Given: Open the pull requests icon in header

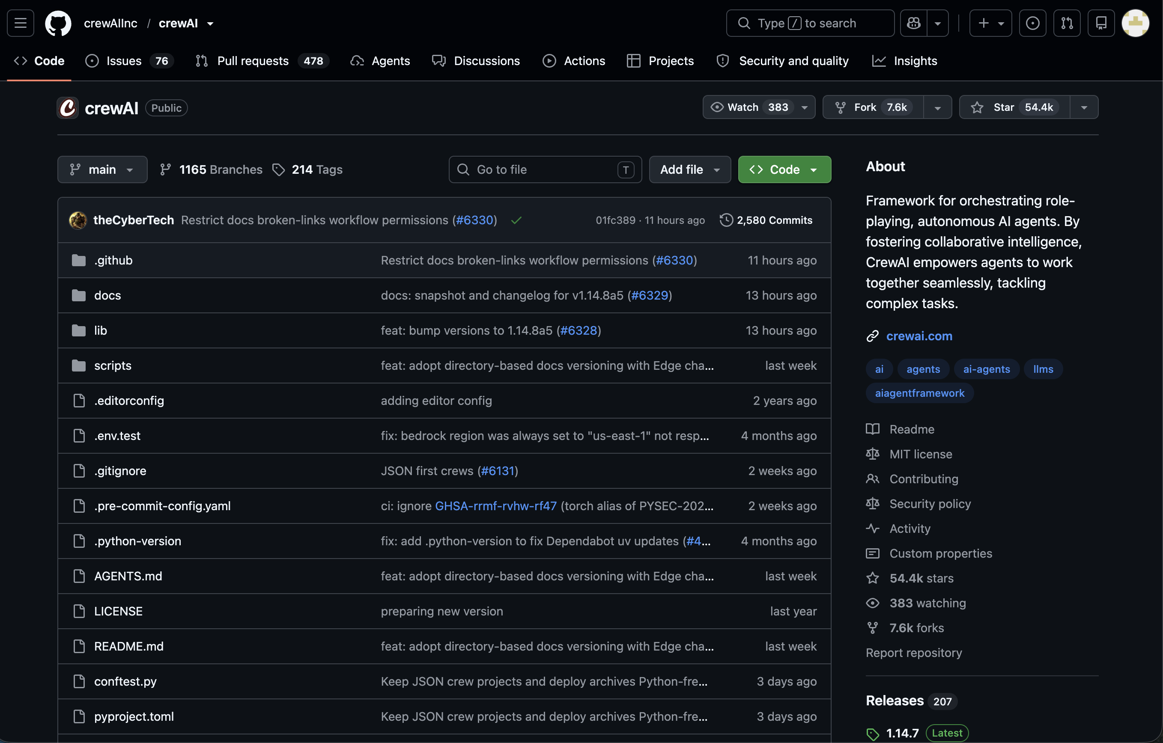Looking at the screenshot, I should pos(1066,23).
